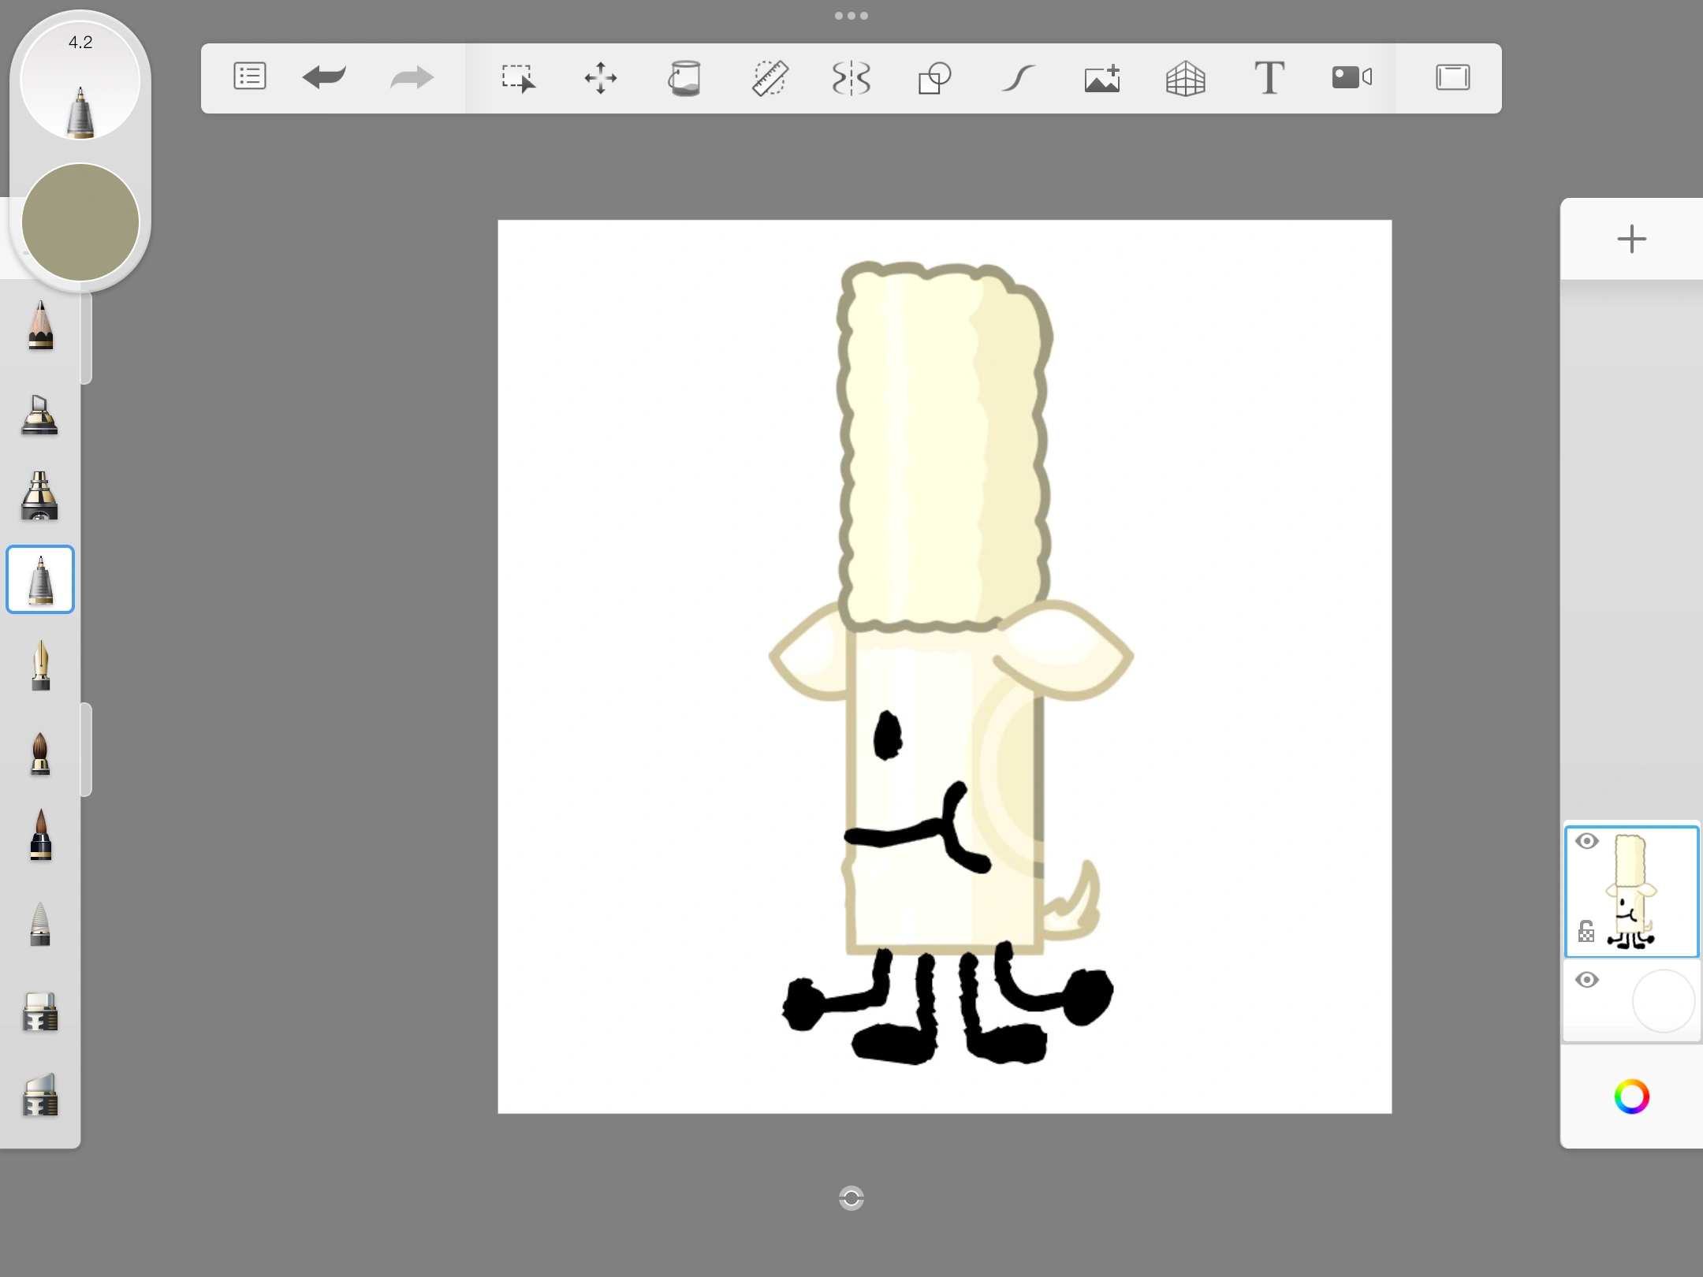Select the pencil brush
The height and width of the screenshot is (1277, 1703).
coord(40,325)
